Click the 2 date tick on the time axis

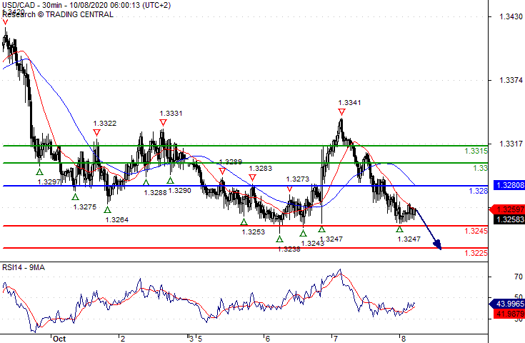tap(123, 339)
